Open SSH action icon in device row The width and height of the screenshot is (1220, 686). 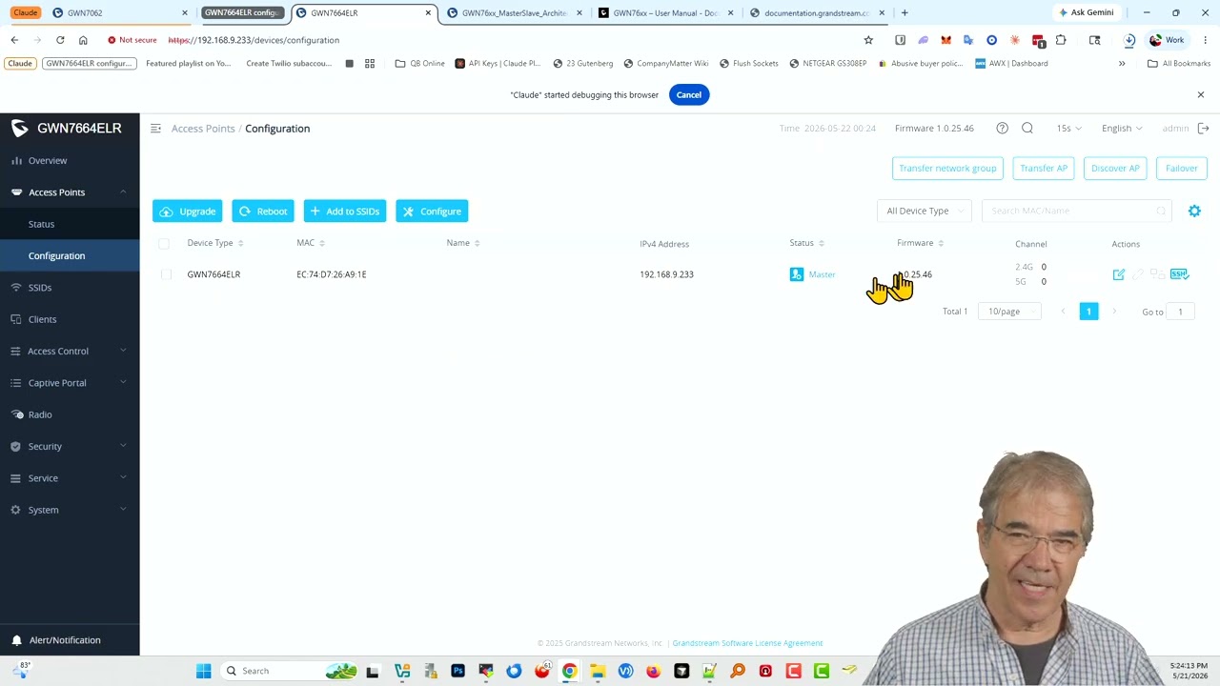click(1179, 274)
